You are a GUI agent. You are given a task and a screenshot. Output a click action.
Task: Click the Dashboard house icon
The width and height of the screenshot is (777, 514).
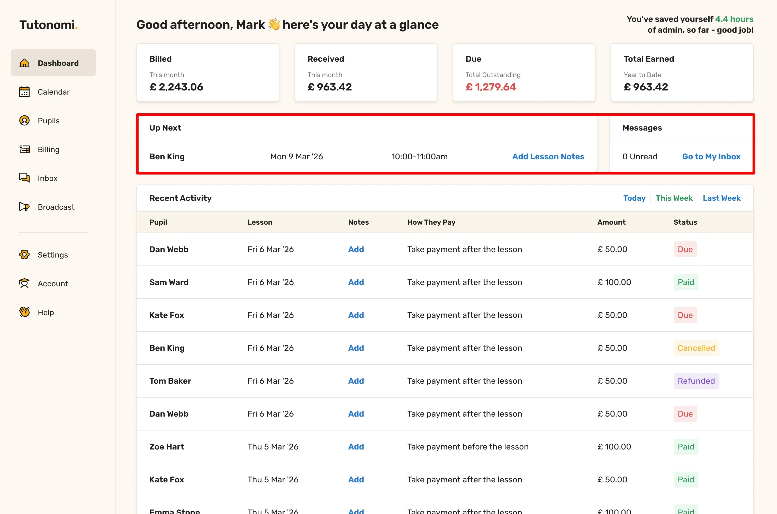[x=24, y=63]
